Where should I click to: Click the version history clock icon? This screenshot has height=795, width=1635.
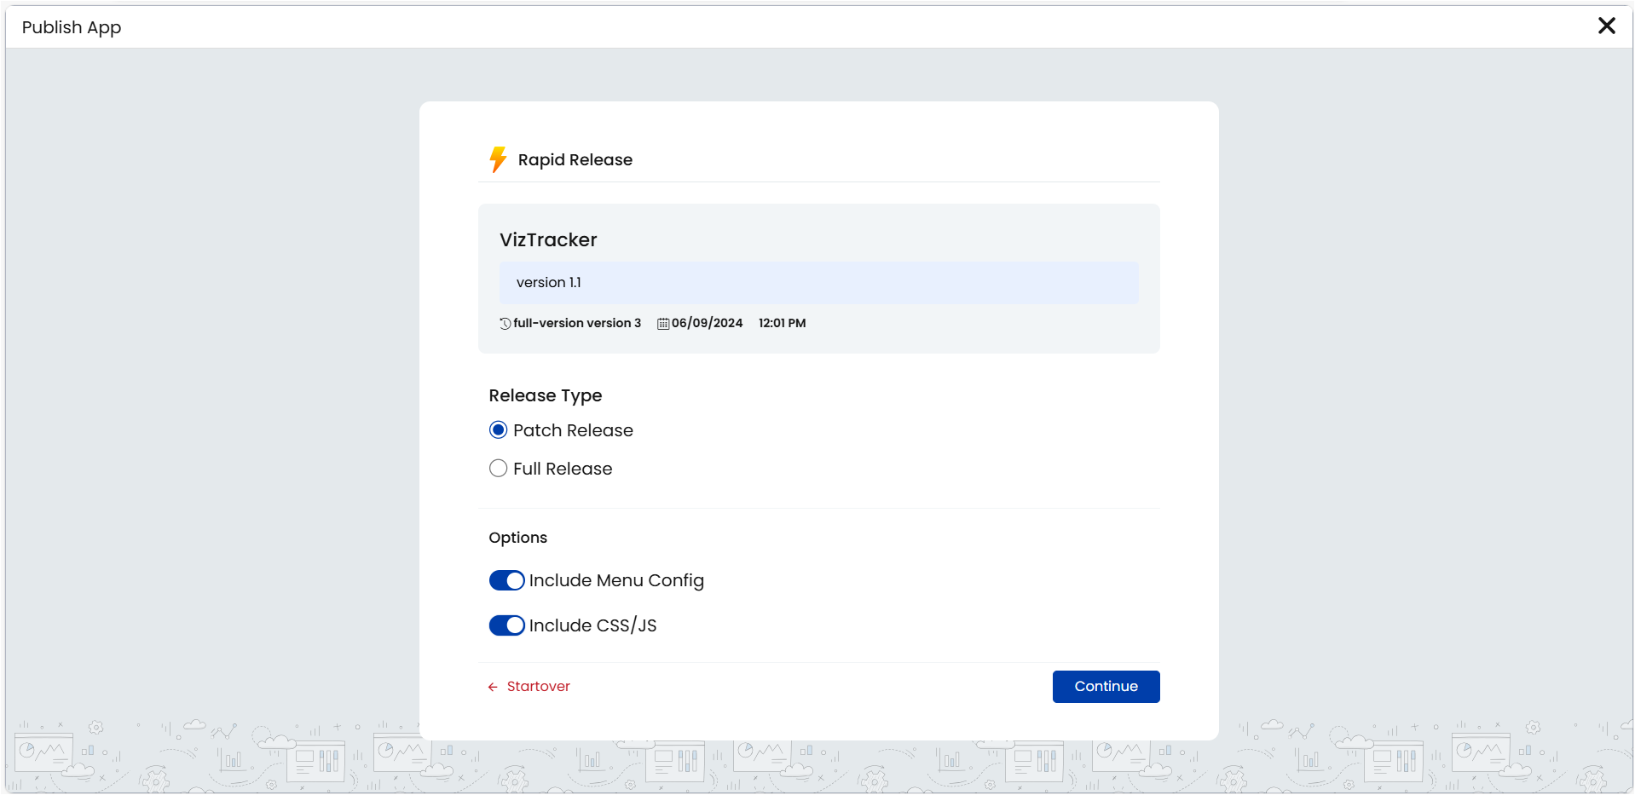pos(506,324)
